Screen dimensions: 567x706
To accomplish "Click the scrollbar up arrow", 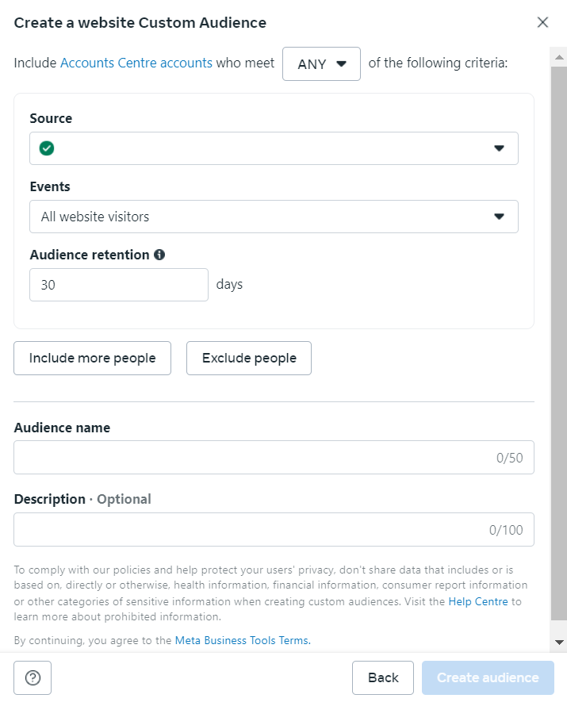I will (559, 57).
